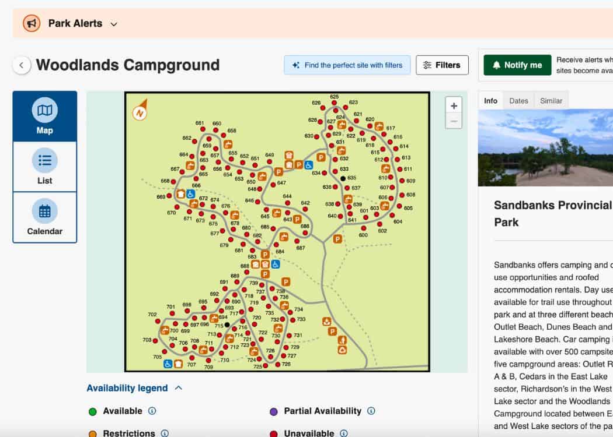Click the water tap icon left of site 700
This screenshot has width=613, height=437.
point(165,330)
